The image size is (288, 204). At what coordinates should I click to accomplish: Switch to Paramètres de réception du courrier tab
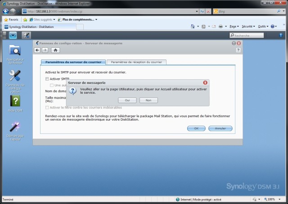tap(136, 62)
